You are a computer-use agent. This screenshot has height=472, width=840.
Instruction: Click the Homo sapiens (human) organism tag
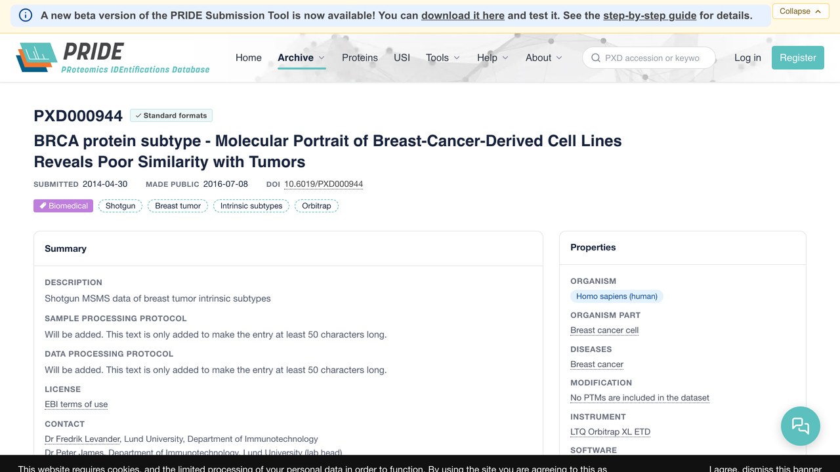click(617, 296)
